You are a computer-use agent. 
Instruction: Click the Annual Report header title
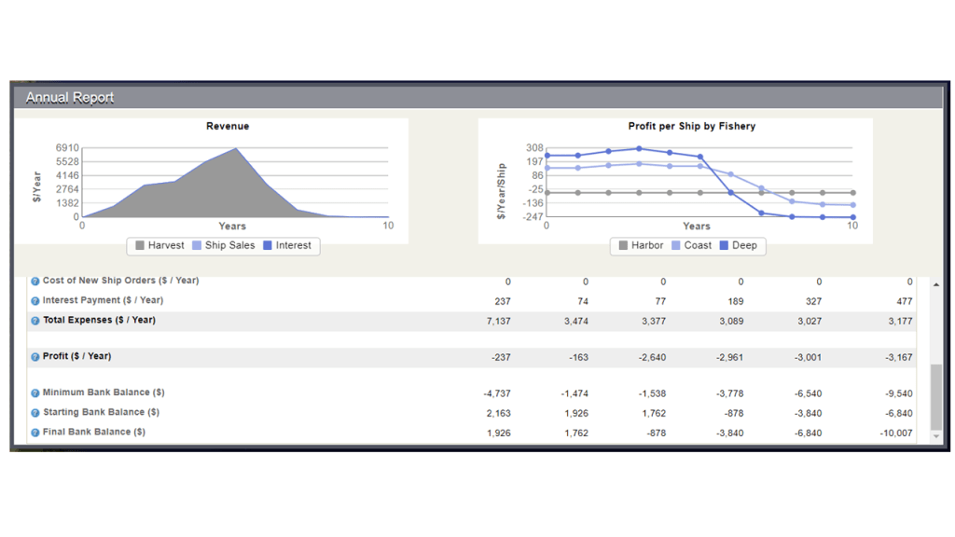[x=70, y=98]
